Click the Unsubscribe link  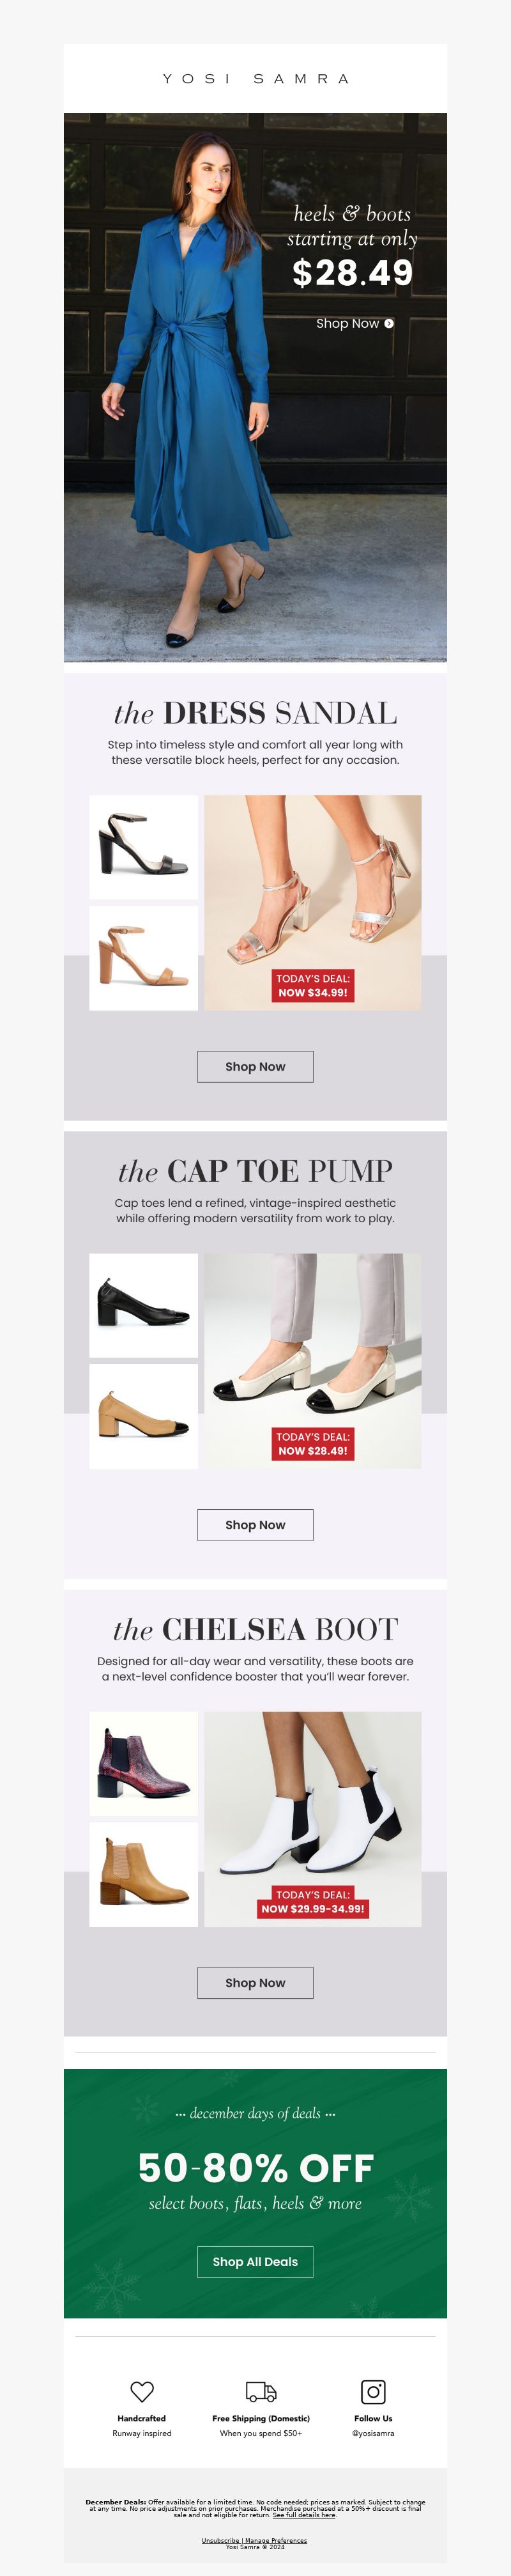(x=220, y=2540)
